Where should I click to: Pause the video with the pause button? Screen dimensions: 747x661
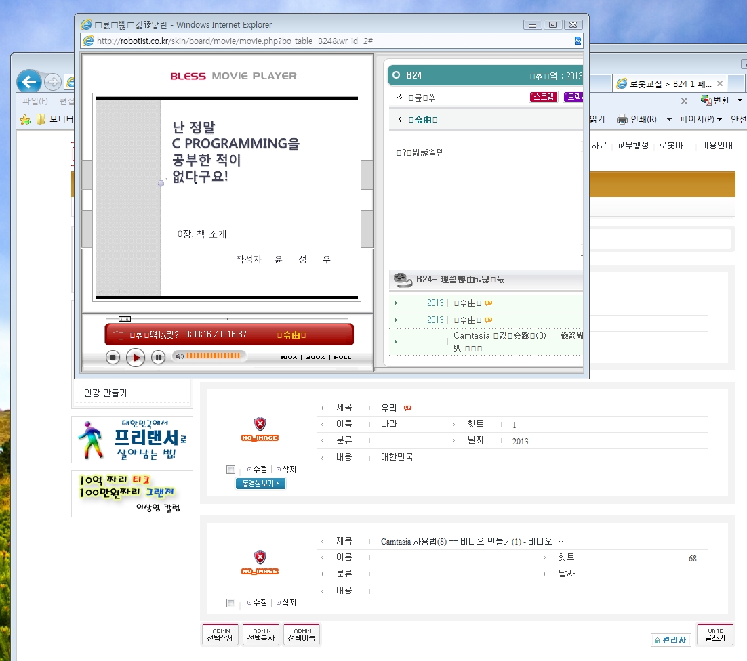point(158,358)
